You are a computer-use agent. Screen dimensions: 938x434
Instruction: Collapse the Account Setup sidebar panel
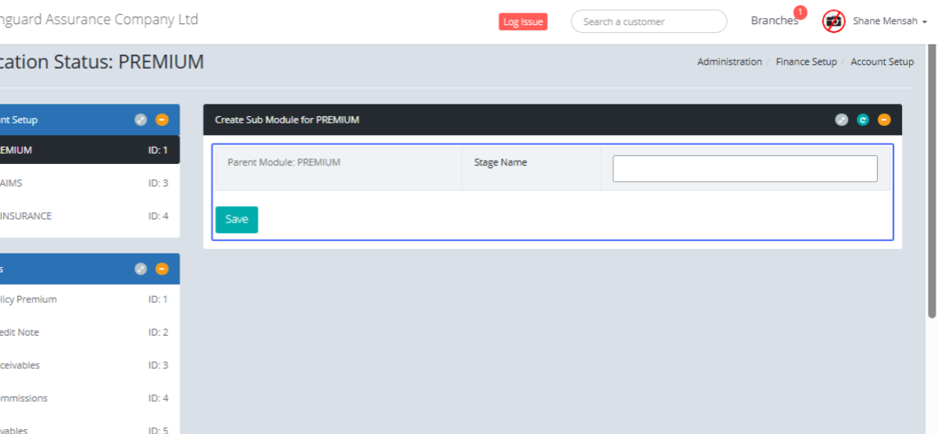(x=162, y=120)
